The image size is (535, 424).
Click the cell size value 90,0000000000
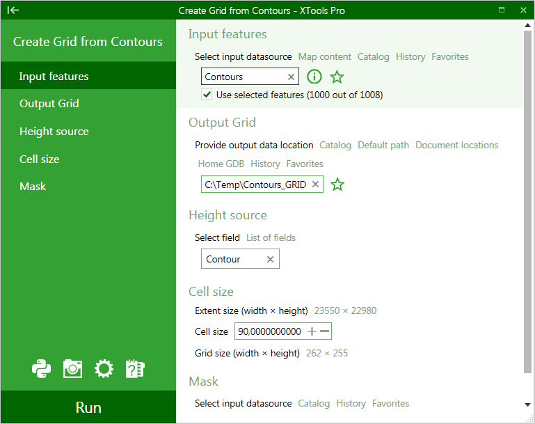(x=269, y=331)
